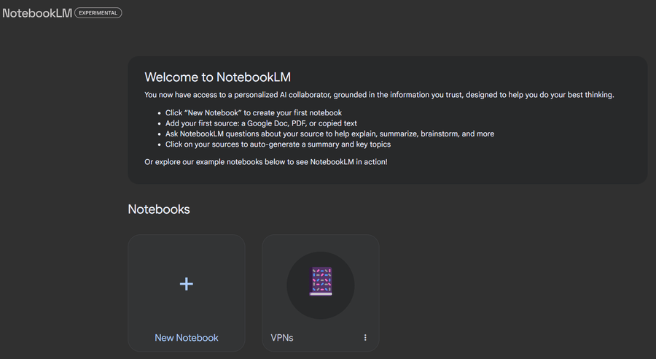
Task: Click the Welcome to NotebookLM heading
Action: coord(217,77)
